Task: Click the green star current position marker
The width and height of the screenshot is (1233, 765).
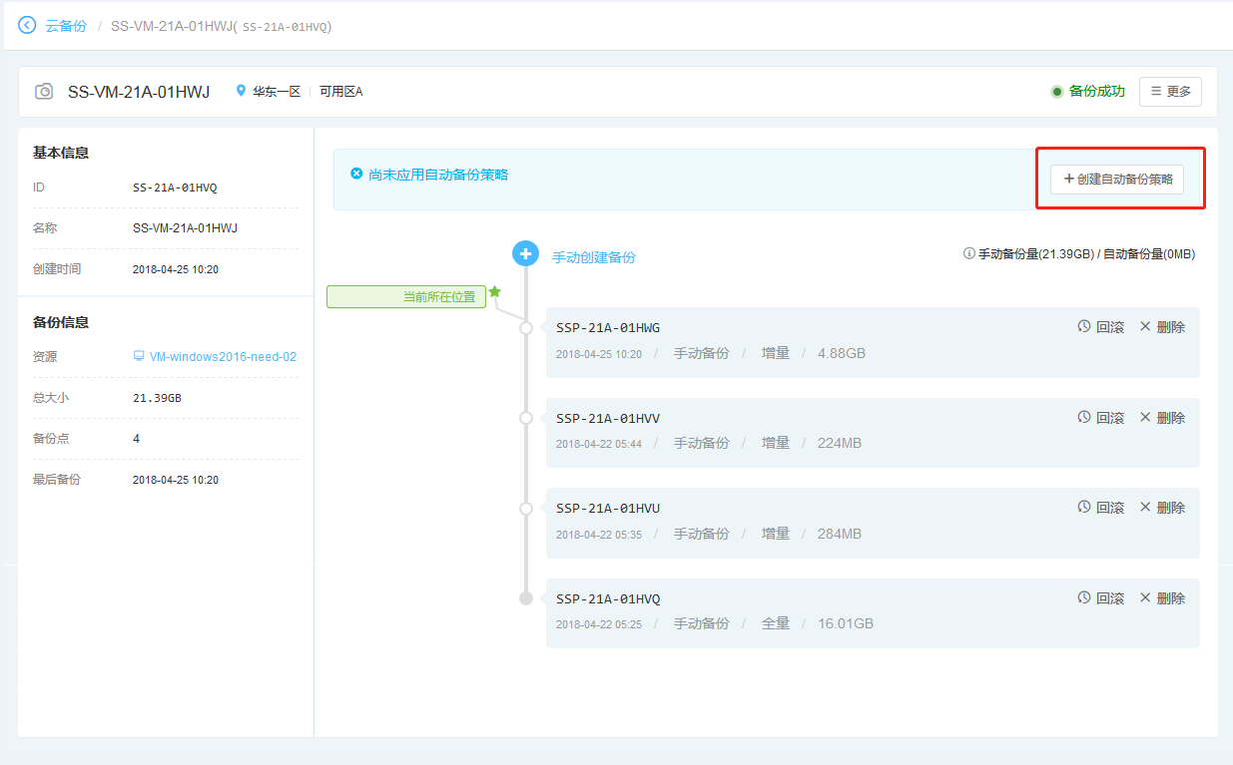Action: coord(494,291)
